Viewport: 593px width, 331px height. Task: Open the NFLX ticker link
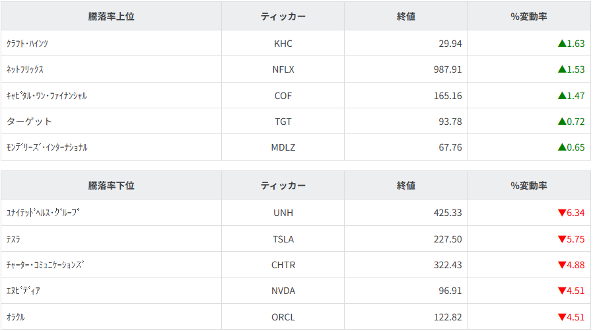pos(283,69)
